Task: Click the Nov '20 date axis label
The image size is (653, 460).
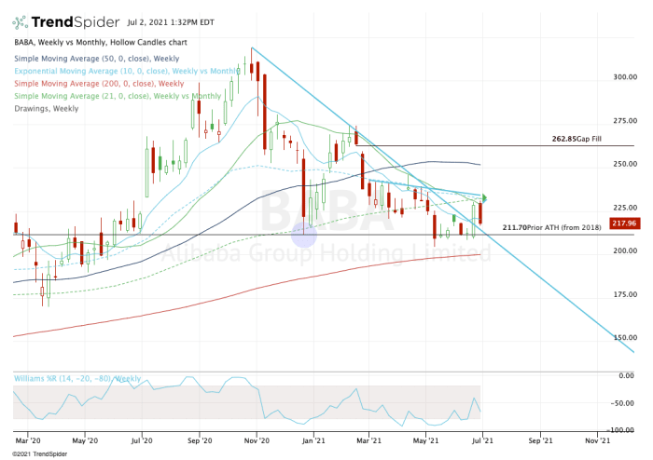Action: click(257, 440)
